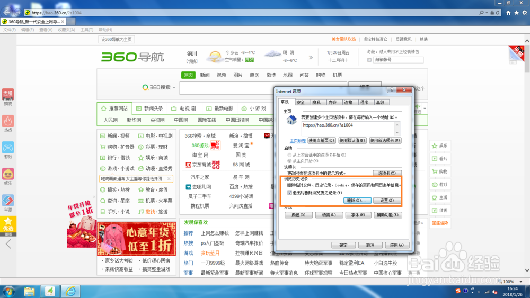The image size is (530, 298).
Task: Click the 360导航 logo
Action: point(132,57)
